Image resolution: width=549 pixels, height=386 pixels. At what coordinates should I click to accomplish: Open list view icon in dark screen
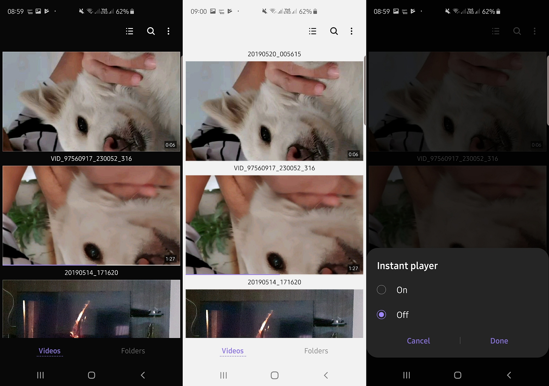tap(130, 31)
